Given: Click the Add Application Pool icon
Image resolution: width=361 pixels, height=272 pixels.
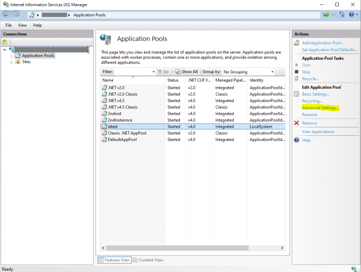Looking at the screenshot, I should click(x=297, y=43).
